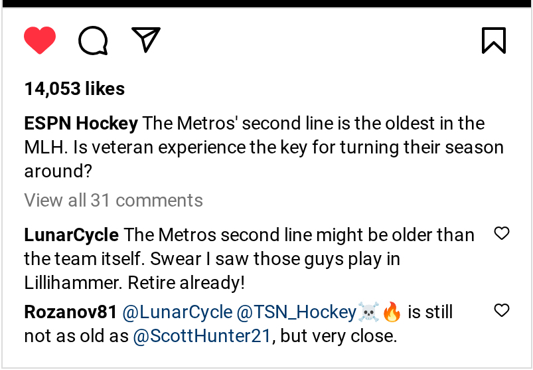The width and height of the screenshot is (533, 370).
Task: Share post using paper plane icon
Action: (146, 40)
